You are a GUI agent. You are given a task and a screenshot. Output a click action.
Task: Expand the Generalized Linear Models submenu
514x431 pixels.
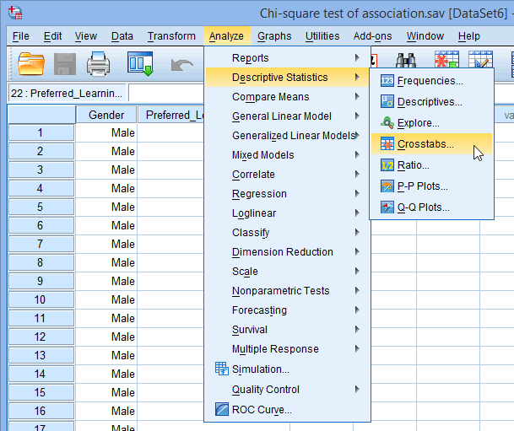point(287,135)
